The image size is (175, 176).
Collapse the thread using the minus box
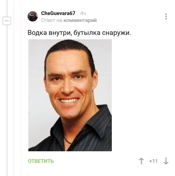7,21
